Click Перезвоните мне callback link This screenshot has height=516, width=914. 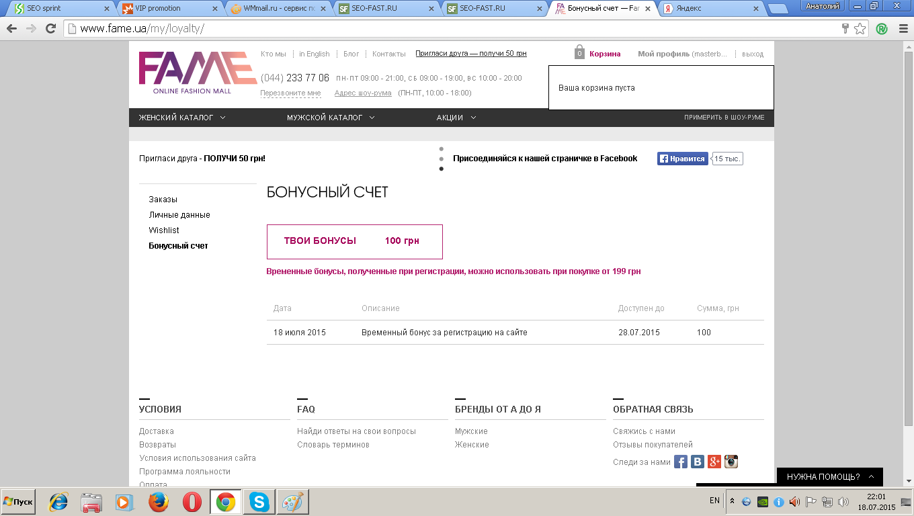pos(290,93)
